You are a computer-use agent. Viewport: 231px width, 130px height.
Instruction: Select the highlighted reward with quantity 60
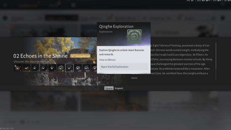[69, 68]
